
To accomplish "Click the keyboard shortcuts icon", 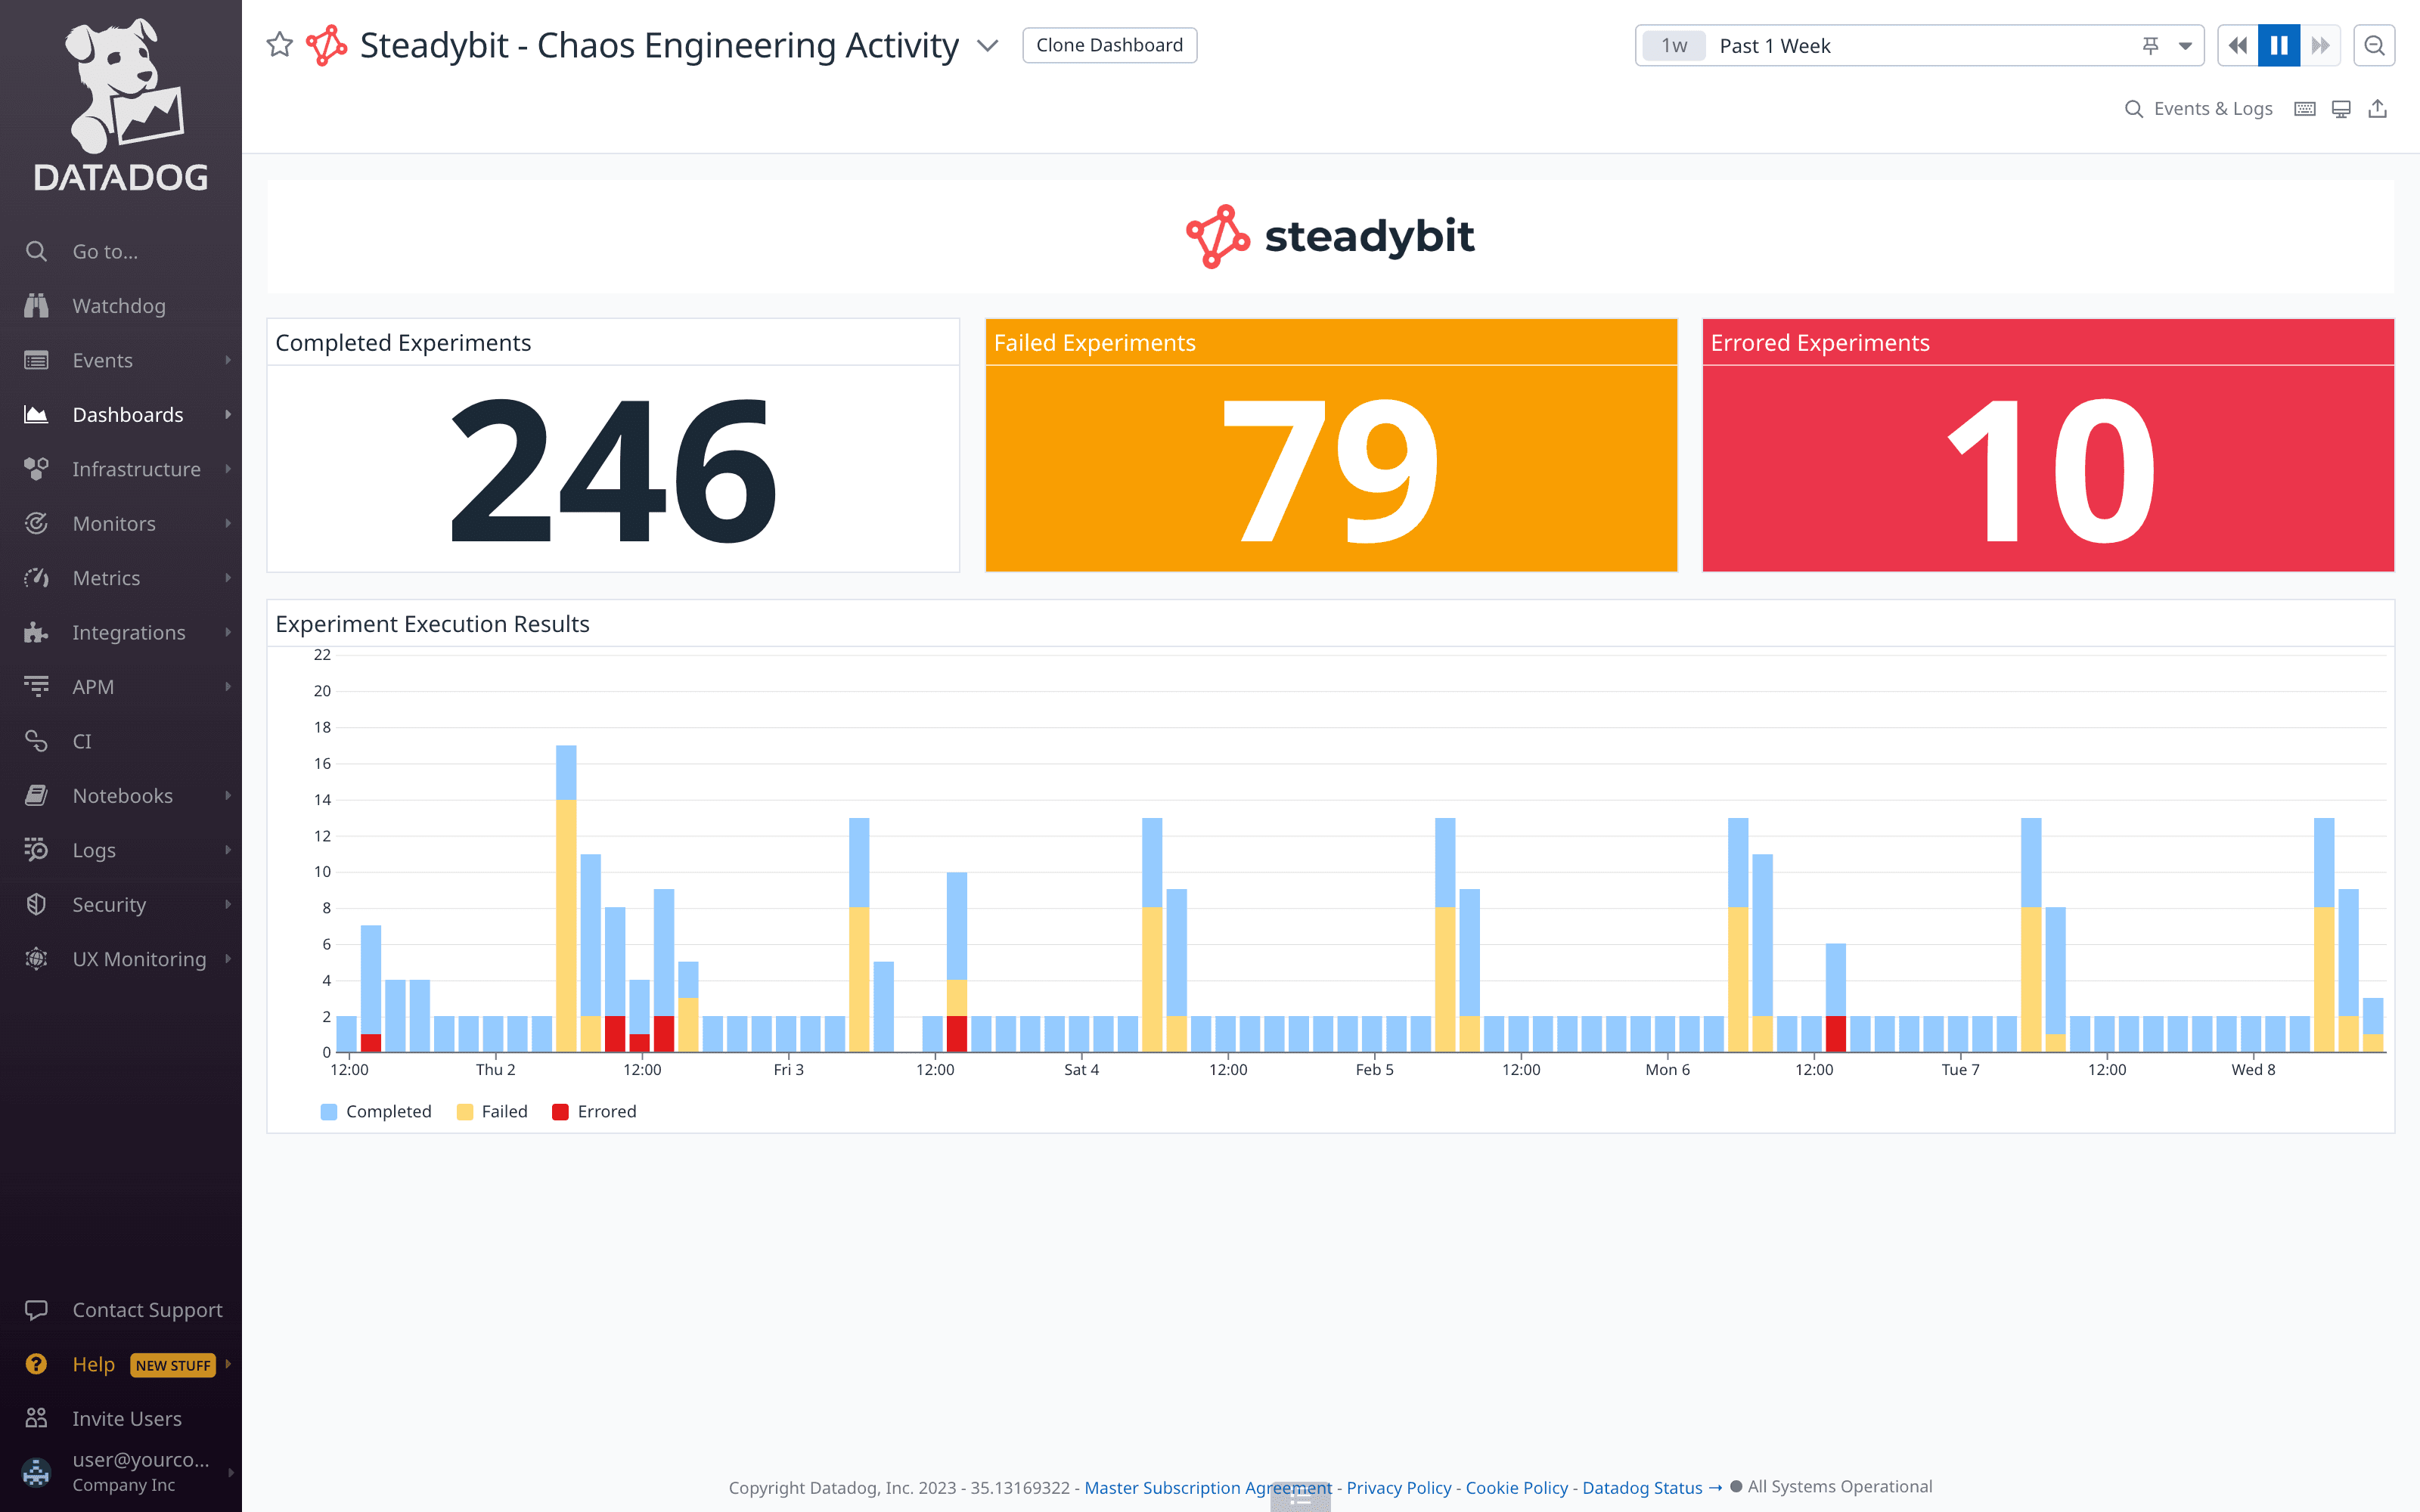I will pos(2305,109).
